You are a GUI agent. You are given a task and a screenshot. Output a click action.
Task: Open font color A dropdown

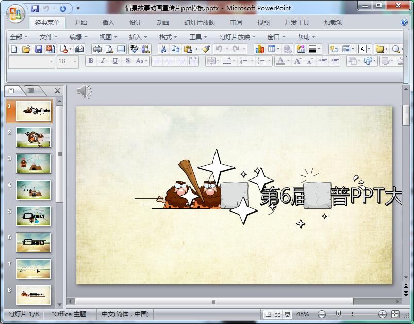(x=288, y=61)
